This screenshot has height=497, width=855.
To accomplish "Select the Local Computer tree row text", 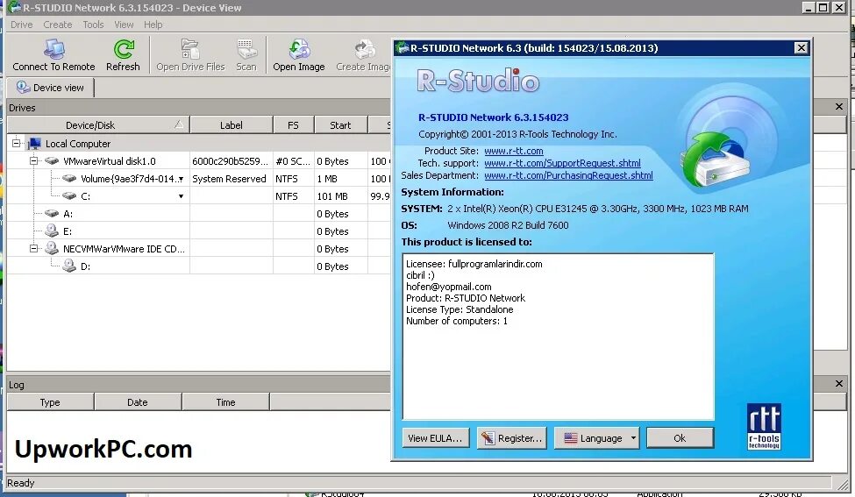I will pos(78,144).
